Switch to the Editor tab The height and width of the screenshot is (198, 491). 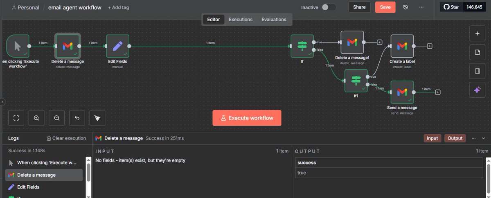coord(214,19)
